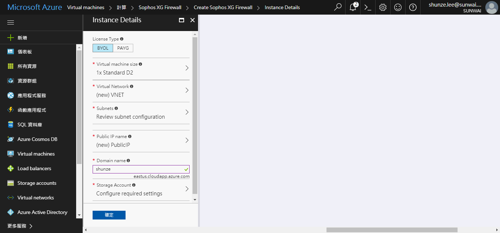The height and width of the screenshot is (233, 500).
Task: Click the 'eastus.cloudapp.azure.com' suffix text
Action: click(161, 176)
